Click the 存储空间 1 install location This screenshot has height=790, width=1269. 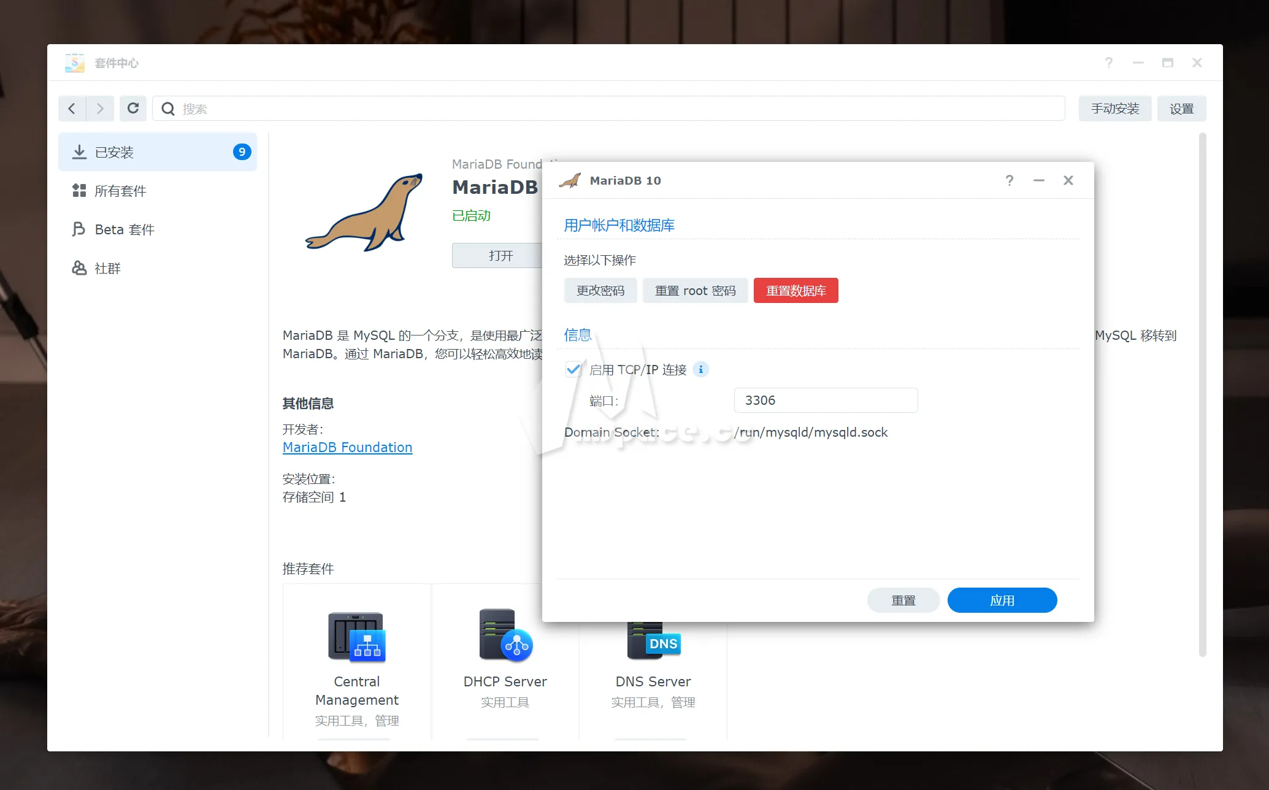314,497
